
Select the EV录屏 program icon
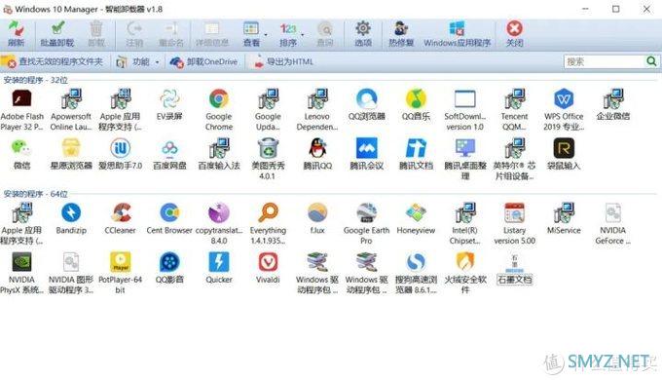click(x=169, y=99)
